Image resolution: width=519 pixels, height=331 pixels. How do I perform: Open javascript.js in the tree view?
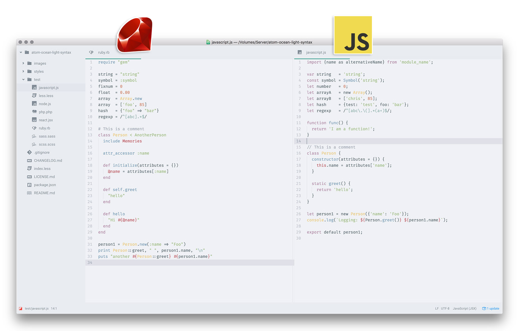point(49,88)
